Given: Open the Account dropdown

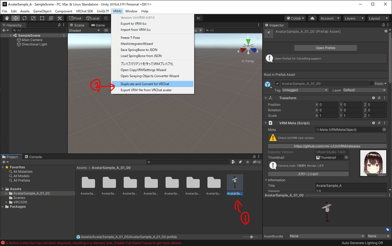Looking at the screenshot, I should 329,18.
